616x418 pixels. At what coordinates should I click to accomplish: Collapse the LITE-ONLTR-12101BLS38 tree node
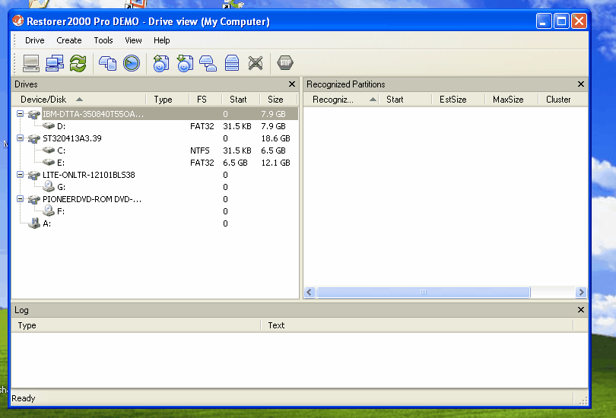tap(20, 175)
